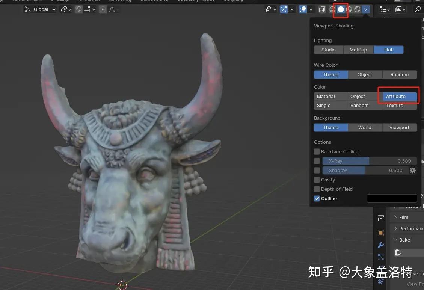Click the Bake button icon
The image size is (424, 290).
point(398,253)
